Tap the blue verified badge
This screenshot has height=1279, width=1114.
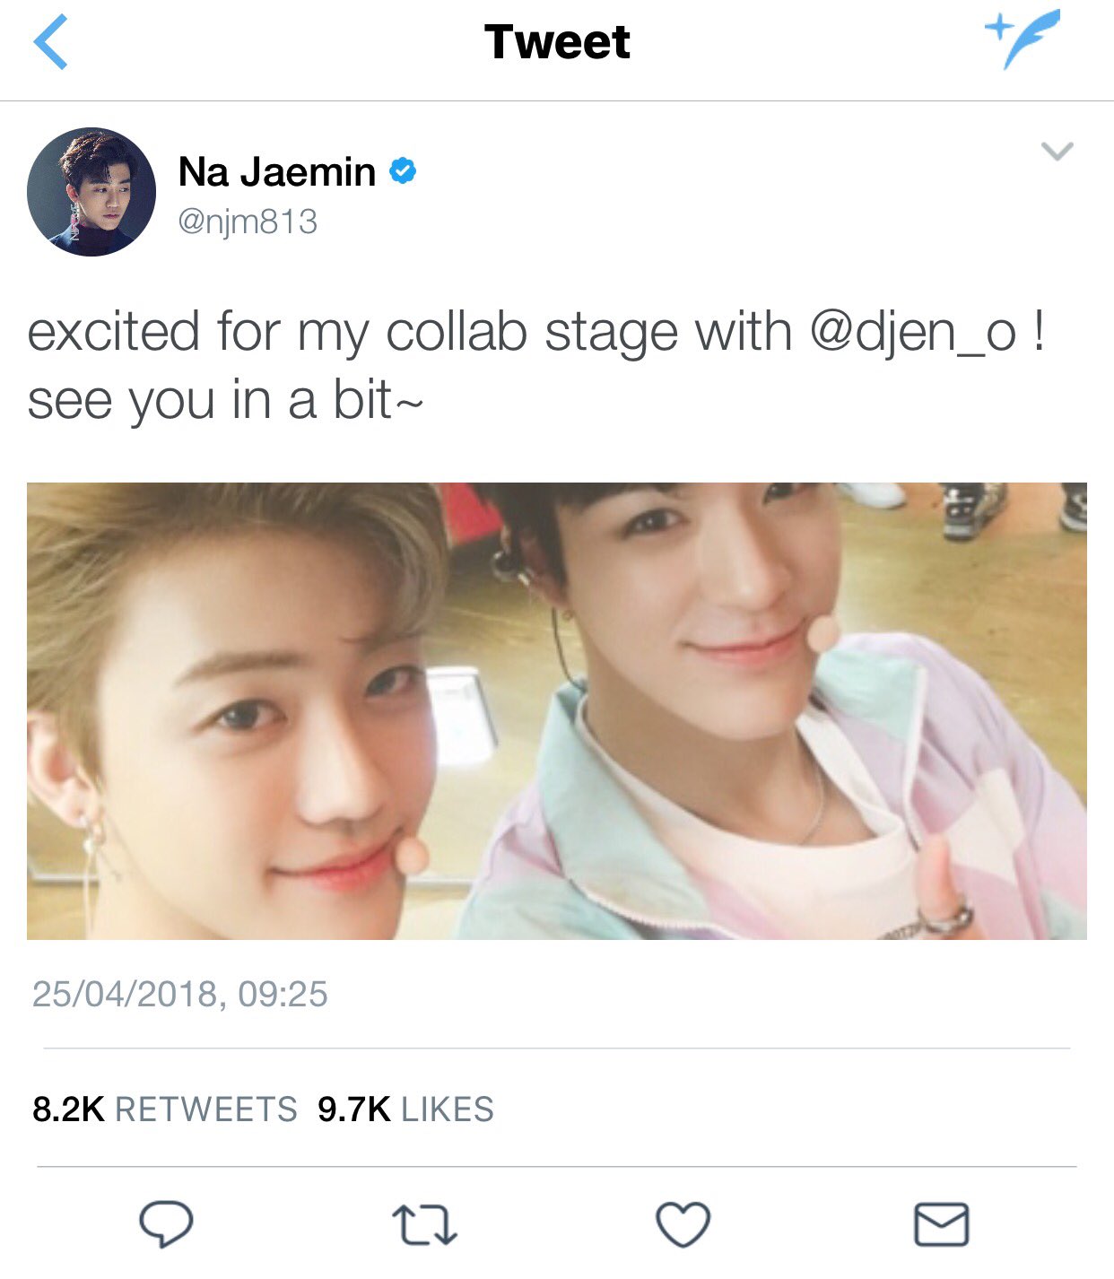[403, 170]
